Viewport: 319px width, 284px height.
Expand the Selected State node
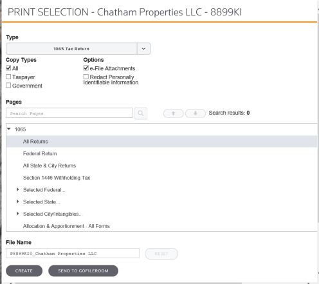pyautogui.click(x=18, y=202)
